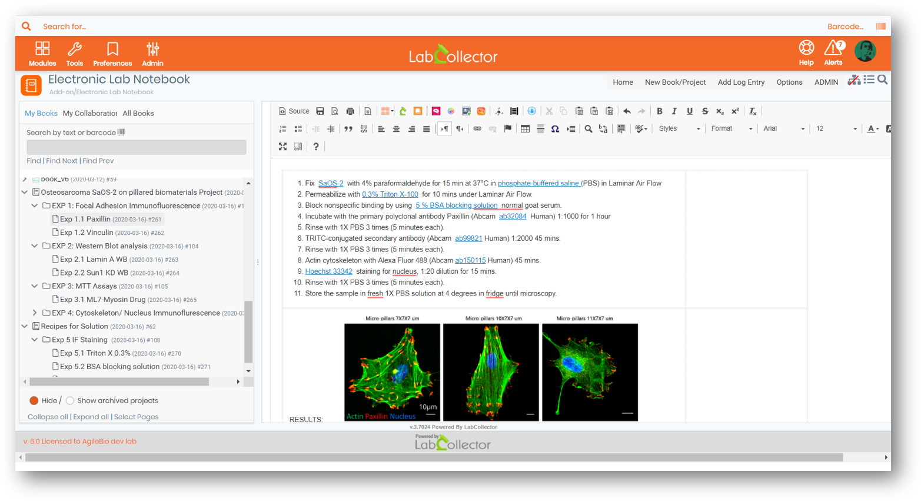Apply Strikethrough formatting
Screen dimensions: 921x501
pyautogui.click(x=705, y=111)
